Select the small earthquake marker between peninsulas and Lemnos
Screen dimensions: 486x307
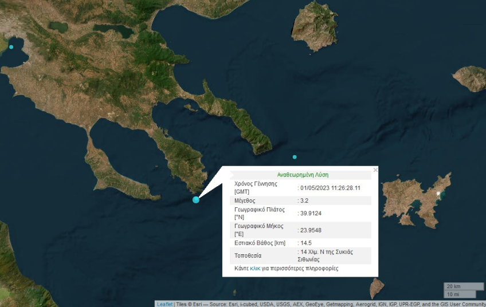[295, 157]
